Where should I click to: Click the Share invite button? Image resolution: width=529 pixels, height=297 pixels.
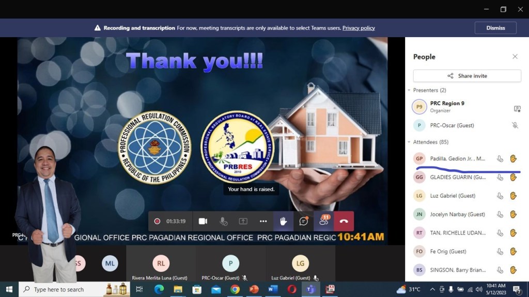coord(467,76)
